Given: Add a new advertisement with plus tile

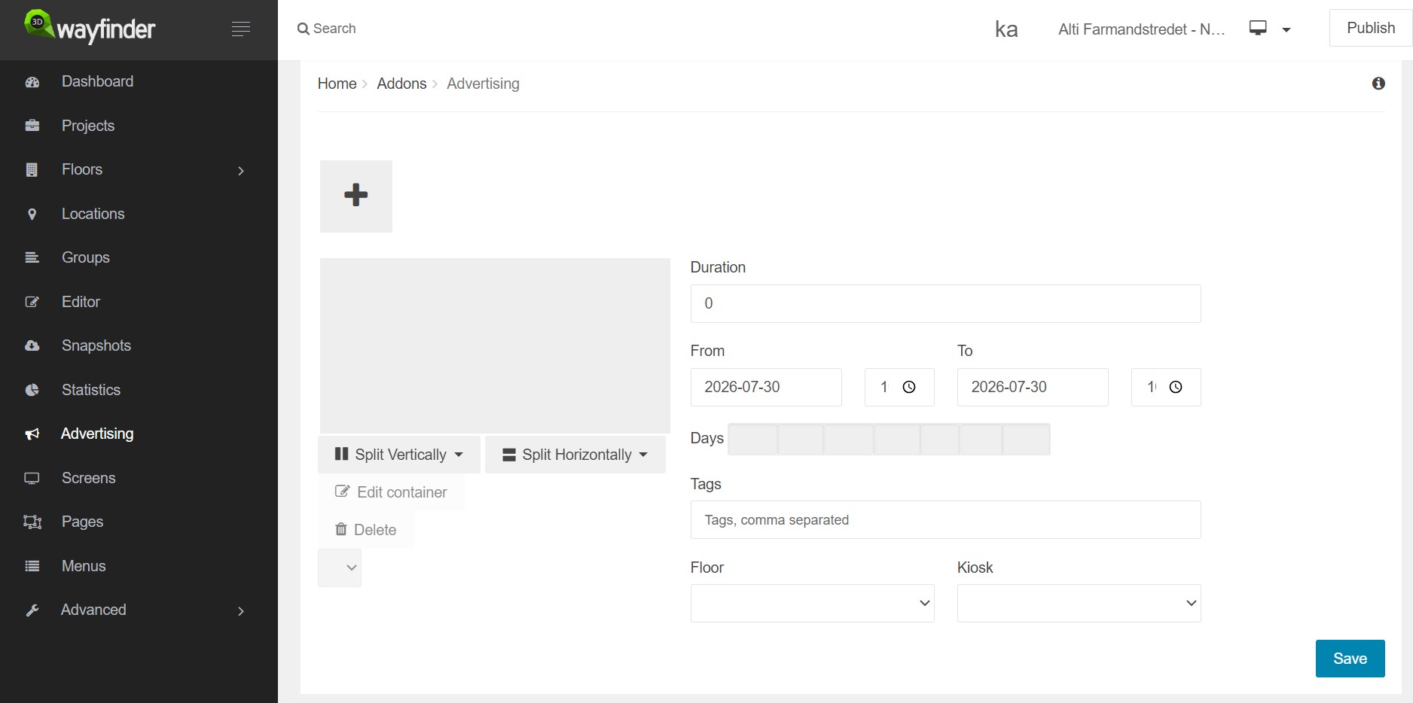Looking at the screenshot, I should [356, 196].
